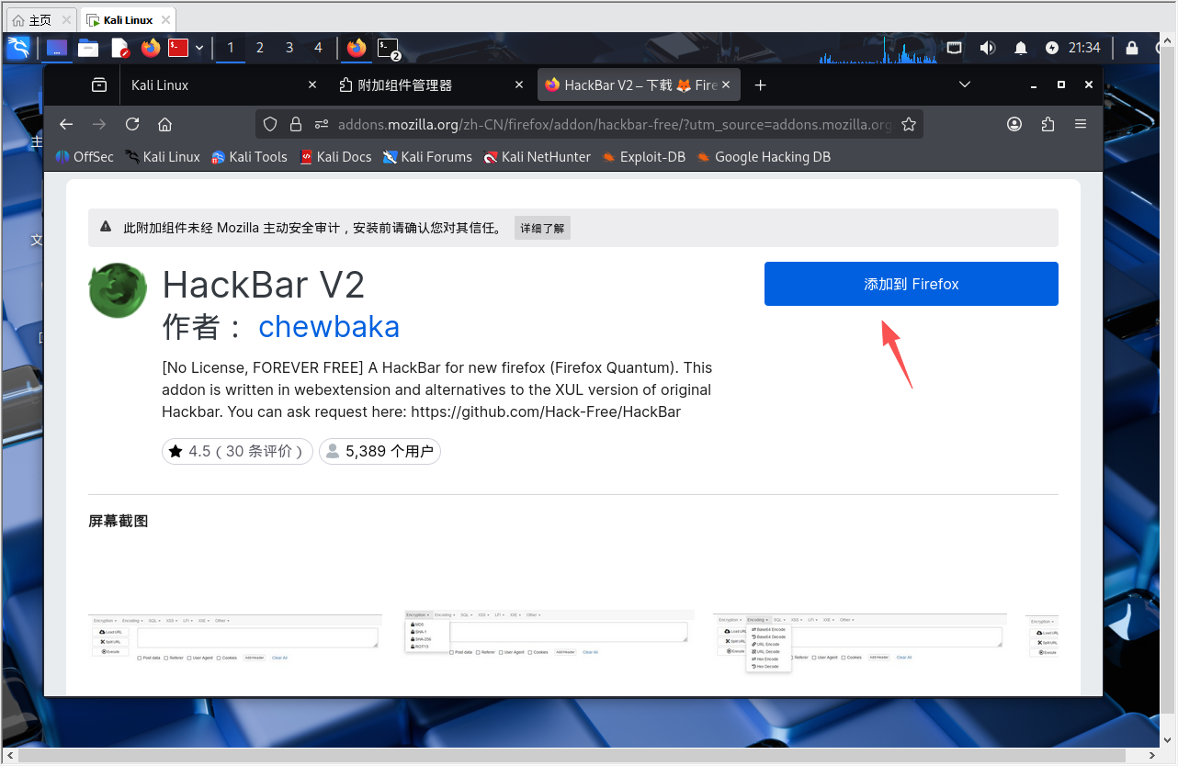
Task: Open author chewbaka's profile link
Action: [329, 327]
